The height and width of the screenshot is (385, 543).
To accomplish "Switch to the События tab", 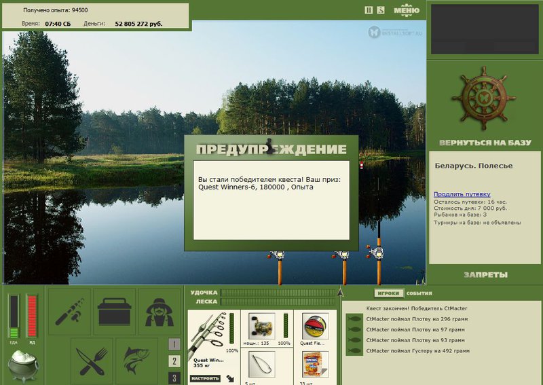I will click(419, 293).
